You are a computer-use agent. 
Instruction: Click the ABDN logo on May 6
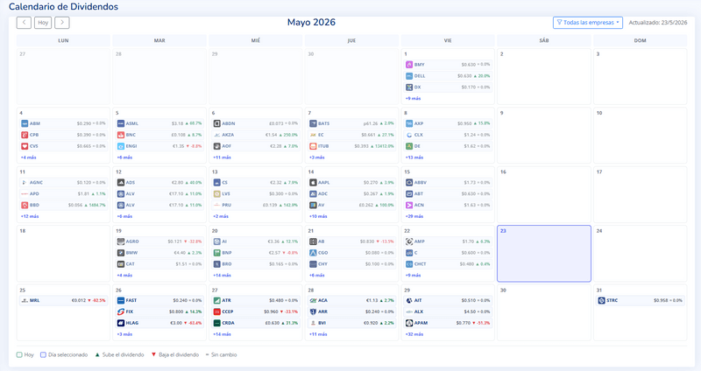coord(216,123)
